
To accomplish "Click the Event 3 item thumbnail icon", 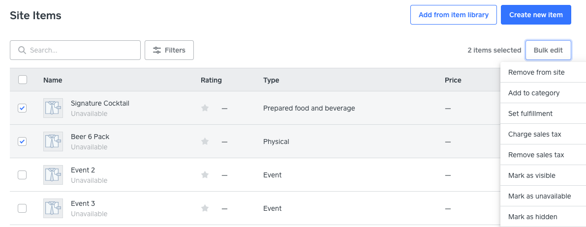I will 53,208.
